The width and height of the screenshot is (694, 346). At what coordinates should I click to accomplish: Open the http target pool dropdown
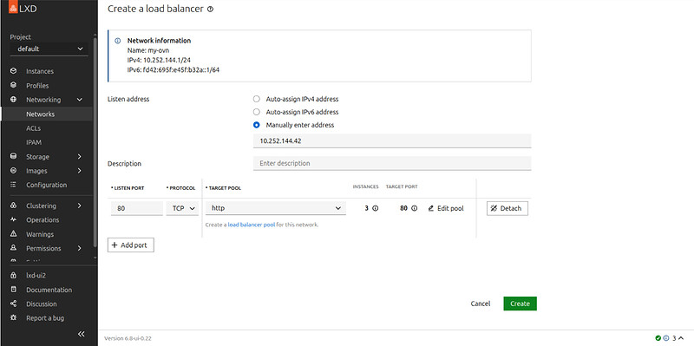click(x=276, y=208)
